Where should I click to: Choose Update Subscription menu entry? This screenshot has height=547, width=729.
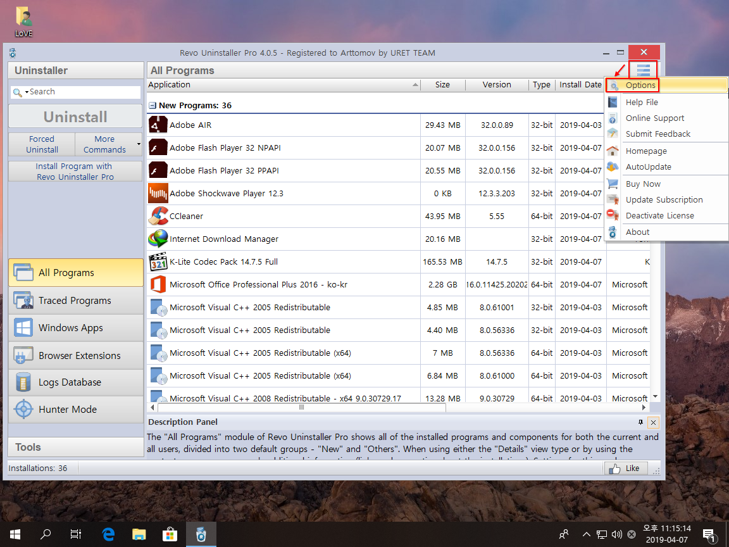coord(666,199)
